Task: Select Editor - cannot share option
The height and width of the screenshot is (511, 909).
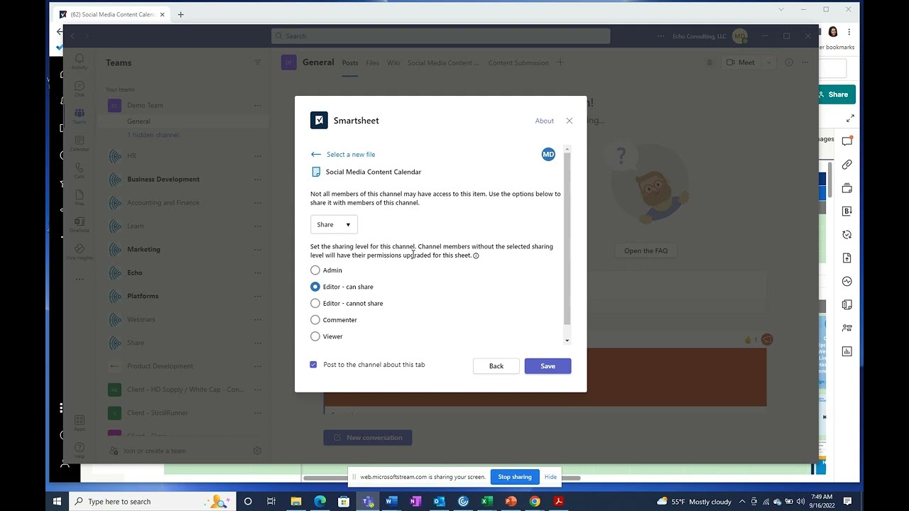Action: (315, 303)
